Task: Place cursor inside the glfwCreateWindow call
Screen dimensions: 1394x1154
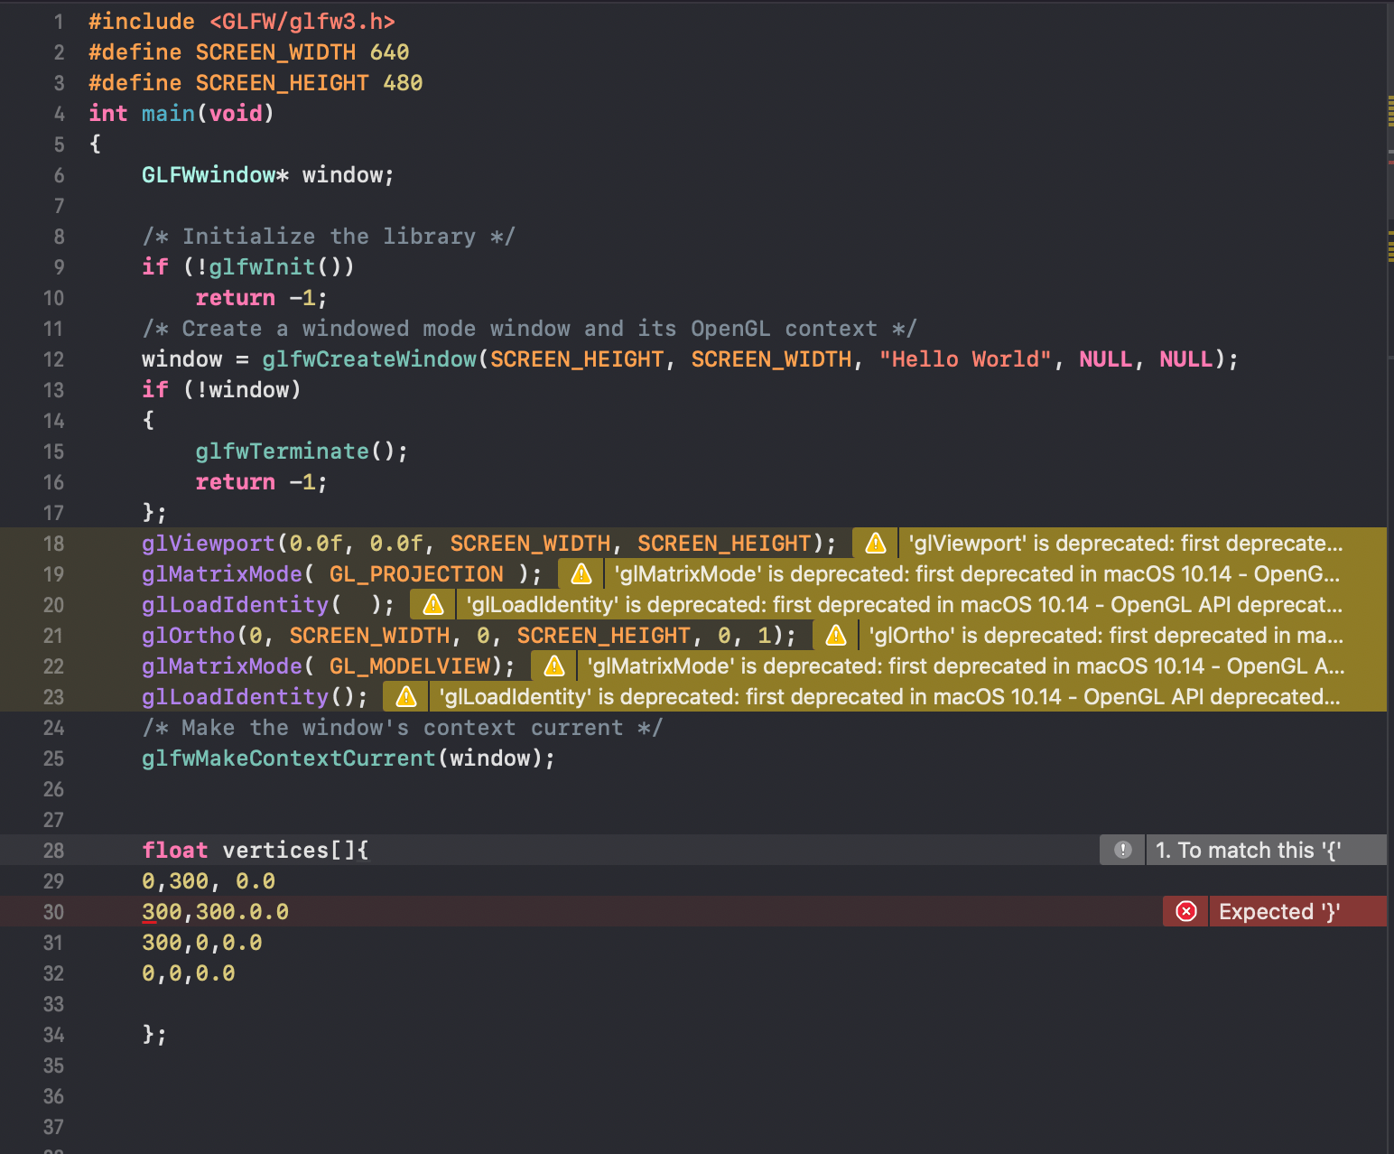Action: pos(632,358)
